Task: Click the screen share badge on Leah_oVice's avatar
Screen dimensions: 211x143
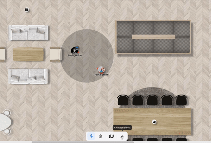Action: (x=77, y=47)
